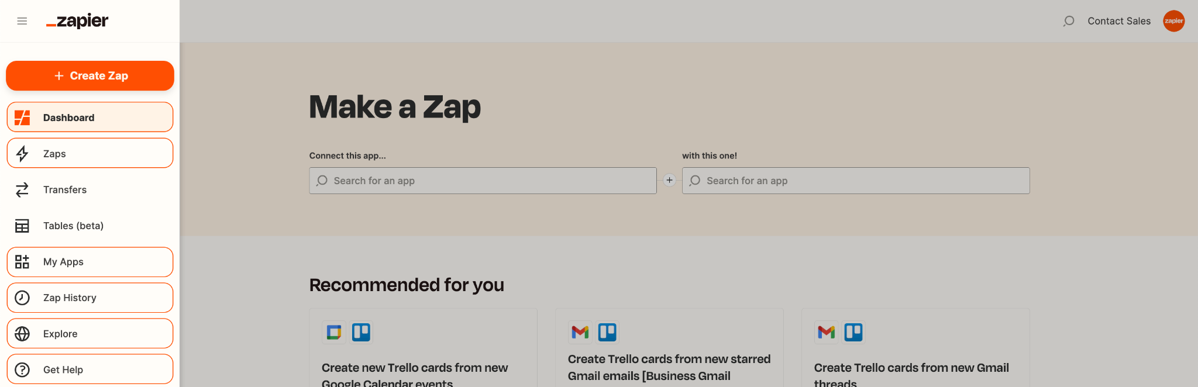Toggle the sidebar with the hamburger menu
1198x387 pixels.
click(x=22, y=20)
